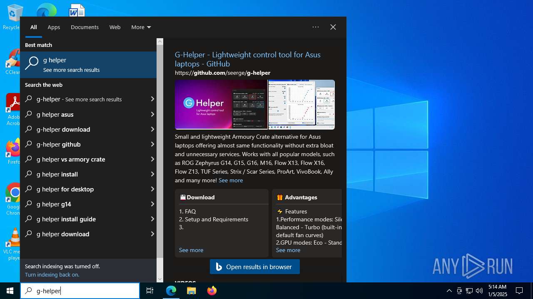This screenshot has height=299, width=533.
Task: Click in the taskbar search box containing 'g-helper'
Action: (x=80, y=291)
